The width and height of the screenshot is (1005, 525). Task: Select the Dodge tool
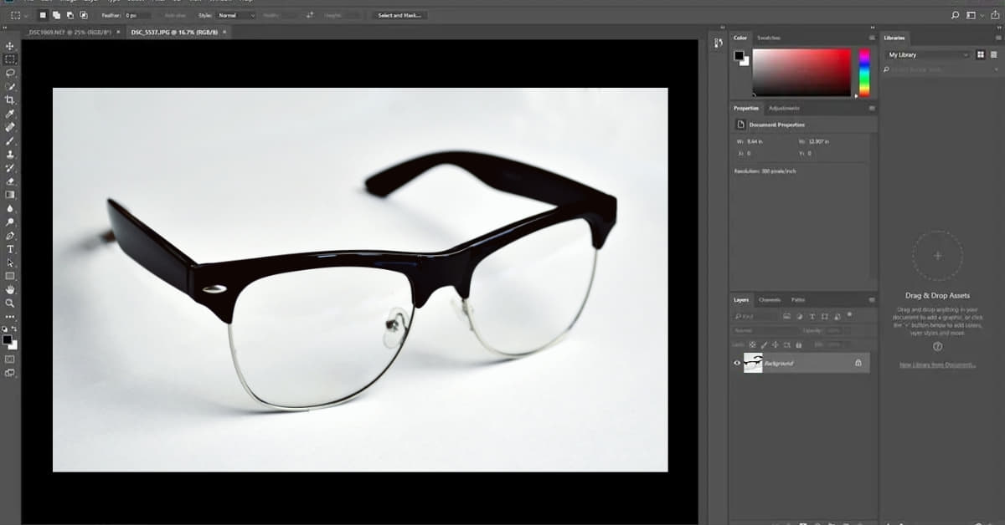point(10,222)
